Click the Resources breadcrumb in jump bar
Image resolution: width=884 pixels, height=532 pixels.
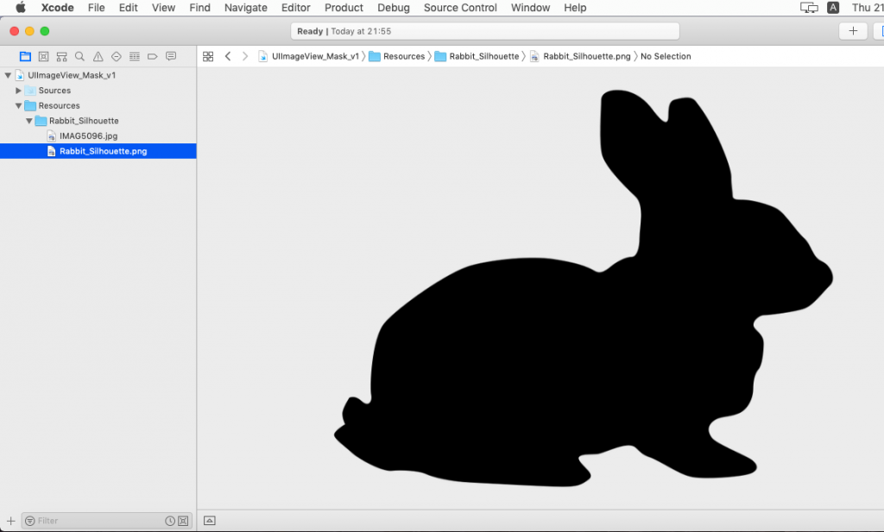tap(403, 56)
